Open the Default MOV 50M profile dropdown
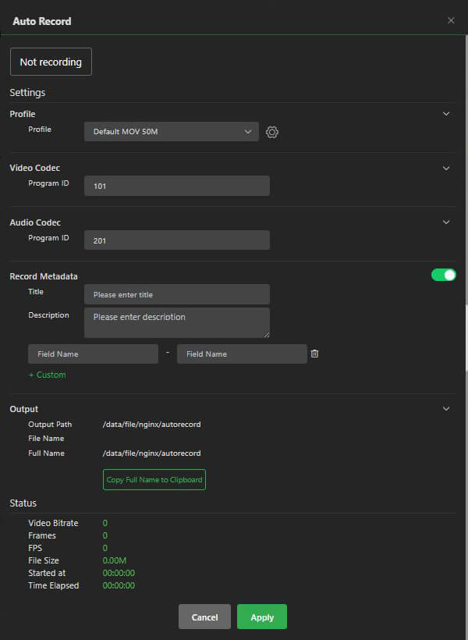468x640 pixels. pyautogui.click(x=171, y=132)
